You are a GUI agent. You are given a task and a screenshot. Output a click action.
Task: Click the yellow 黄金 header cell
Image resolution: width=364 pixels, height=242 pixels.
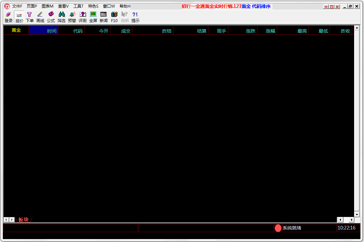16,30
